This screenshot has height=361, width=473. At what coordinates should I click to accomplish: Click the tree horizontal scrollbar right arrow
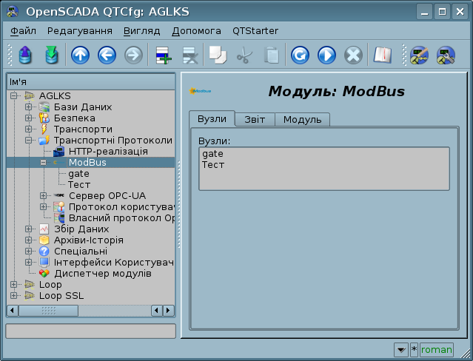click(169, 311)
